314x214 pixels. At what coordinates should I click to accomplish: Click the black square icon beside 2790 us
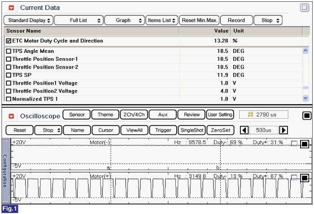(x=306, y=116)
